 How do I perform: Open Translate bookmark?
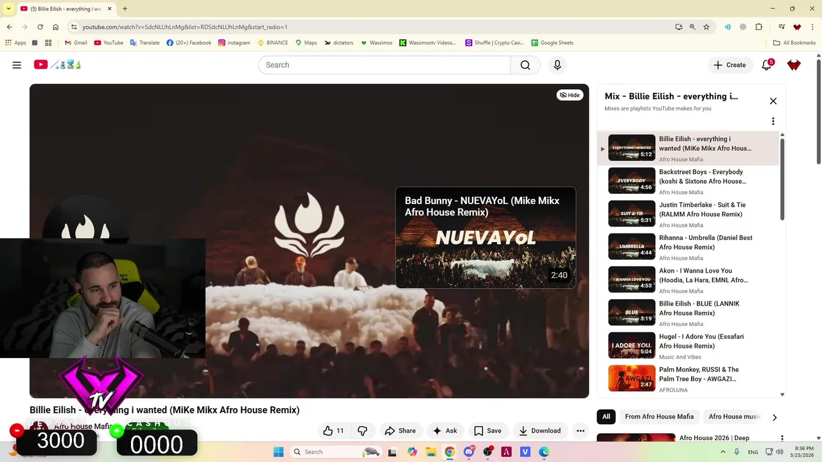pyautogui.click(x=144, y=43)
